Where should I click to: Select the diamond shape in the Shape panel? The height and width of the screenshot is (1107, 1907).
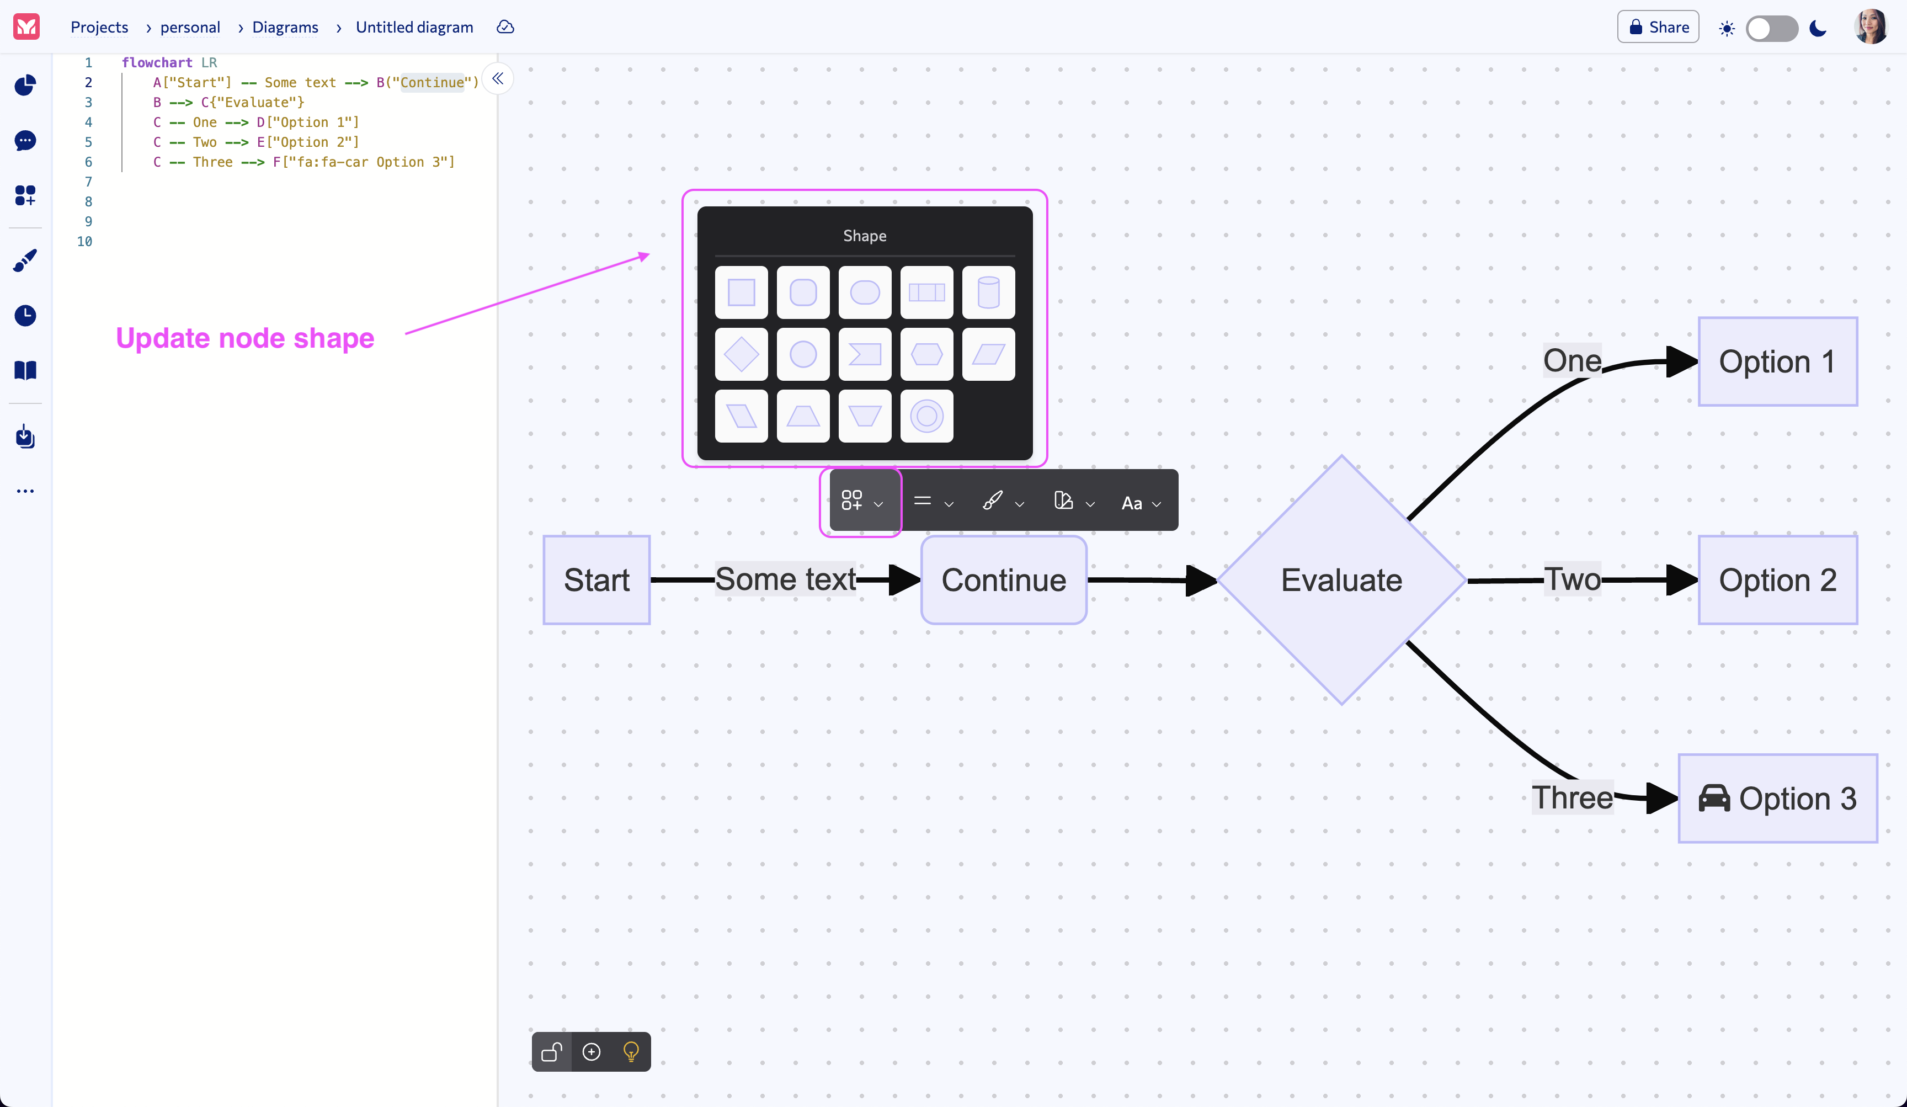[742, 353]
